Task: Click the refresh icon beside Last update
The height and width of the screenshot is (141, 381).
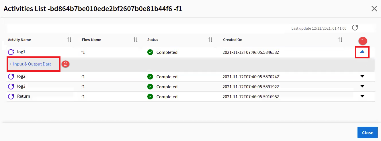Action: click(355, 28)
